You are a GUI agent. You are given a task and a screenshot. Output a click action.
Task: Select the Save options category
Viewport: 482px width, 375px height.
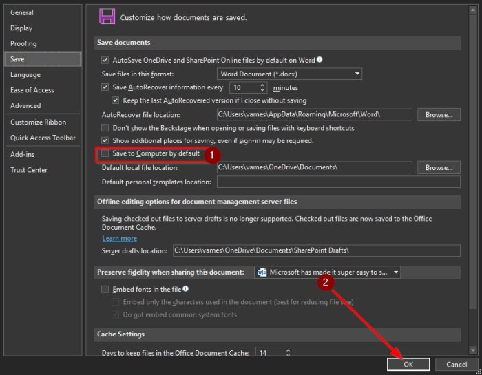(x=43, y=59)
